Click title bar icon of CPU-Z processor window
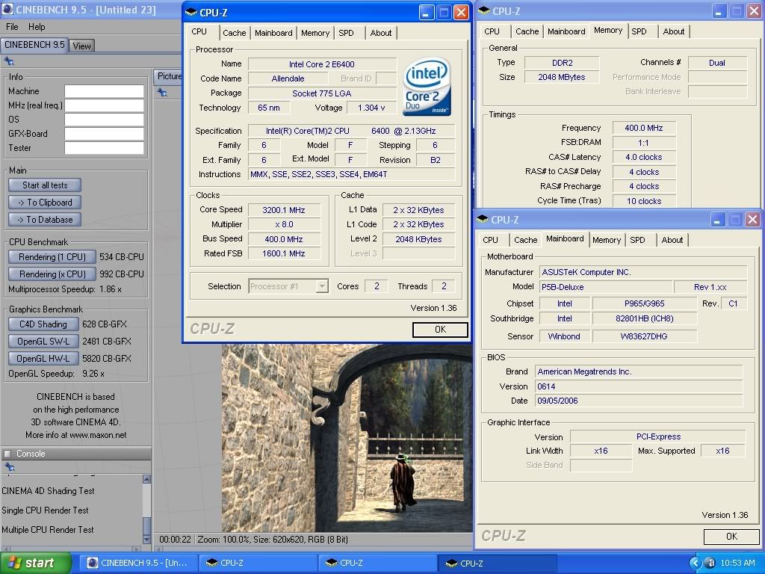Screen dimensions: 765x574 (x=191, y=12)
